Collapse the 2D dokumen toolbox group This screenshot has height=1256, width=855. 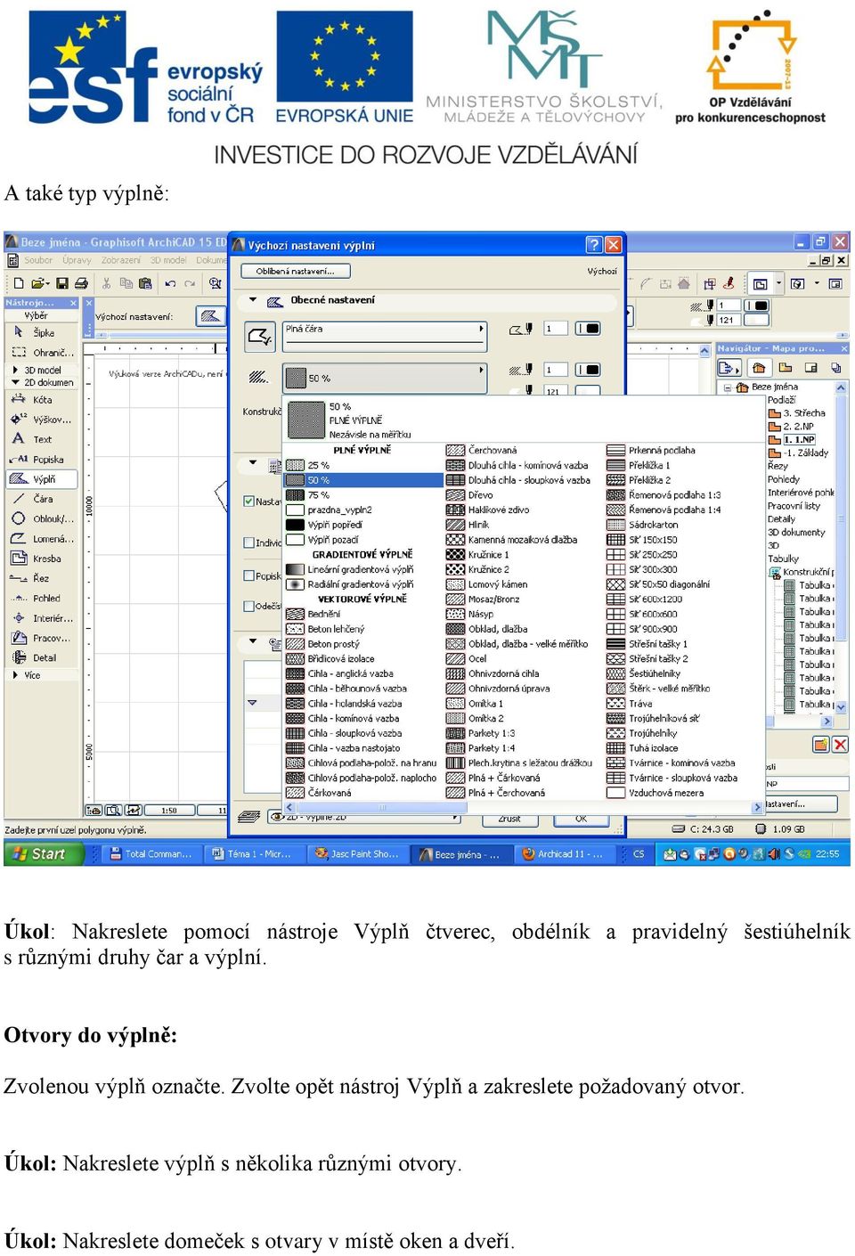15,382
